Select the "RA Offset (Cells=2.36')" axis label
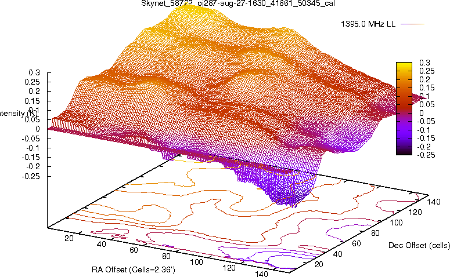This screenshot has height=277, width=450. 134,270
